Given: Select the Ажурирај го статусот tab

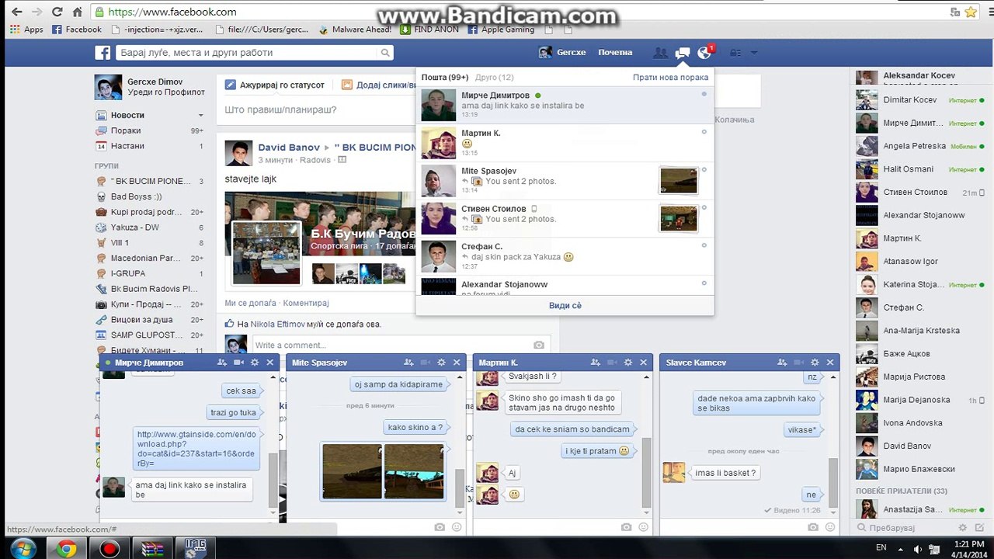Looking at the screenshot, I should pyautogui.click(x=275, y=85).
